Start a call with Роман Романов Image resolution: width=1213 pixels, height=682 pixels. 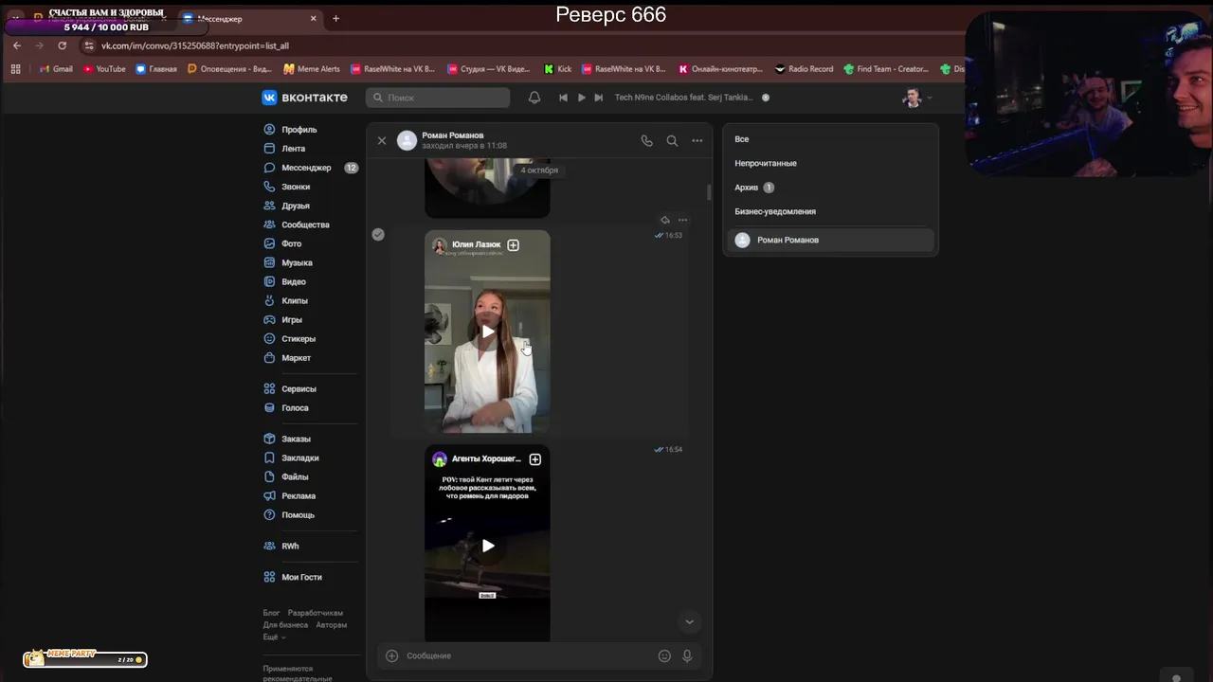[646, 140]
